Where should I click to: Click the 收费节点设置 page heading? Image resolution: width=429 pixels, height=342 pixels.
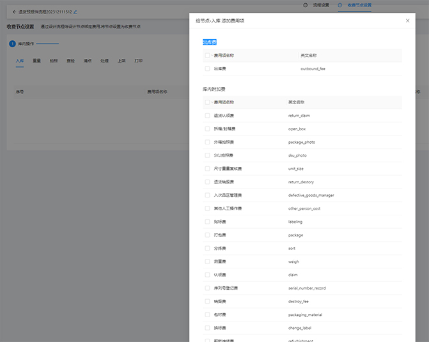click(20, 27)
